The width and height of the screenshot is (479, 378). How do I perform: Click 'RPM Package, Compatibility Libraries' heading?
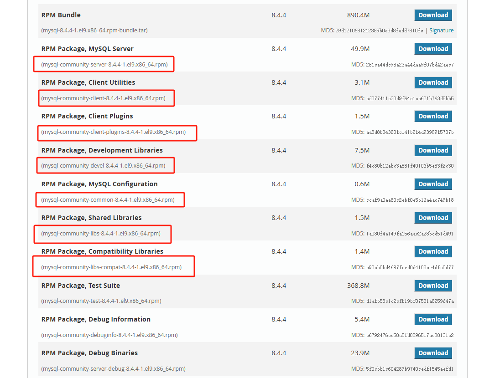coord(102,251)
